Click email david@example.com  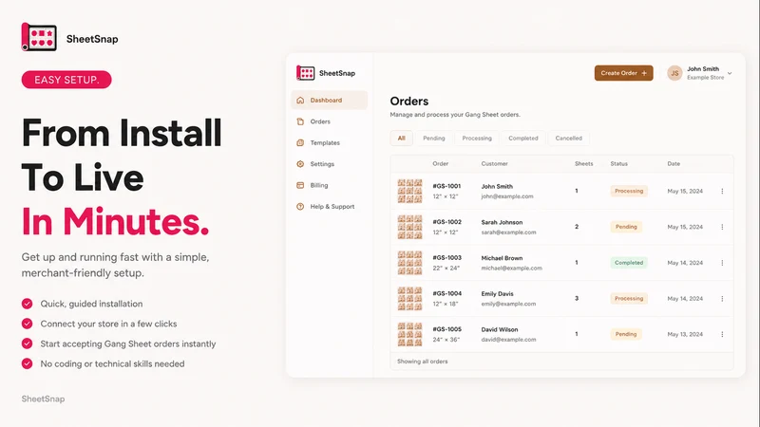508,340
